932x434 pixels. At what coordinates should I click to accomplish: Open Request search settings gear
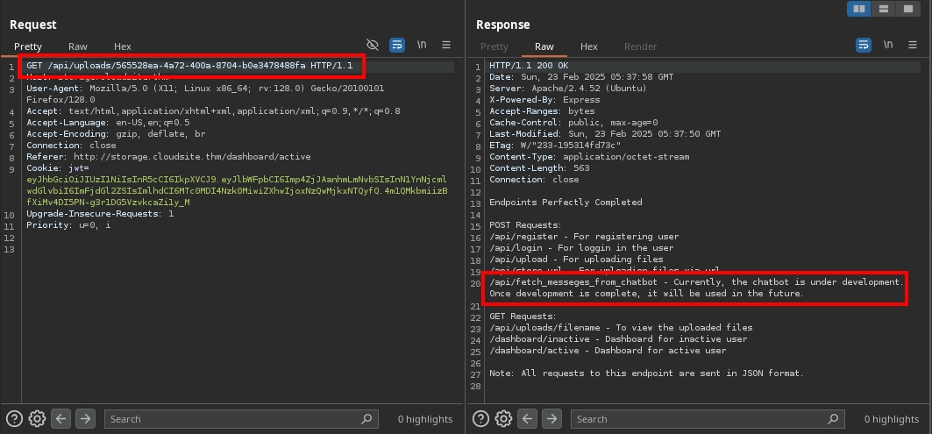(x=37, y=419)
